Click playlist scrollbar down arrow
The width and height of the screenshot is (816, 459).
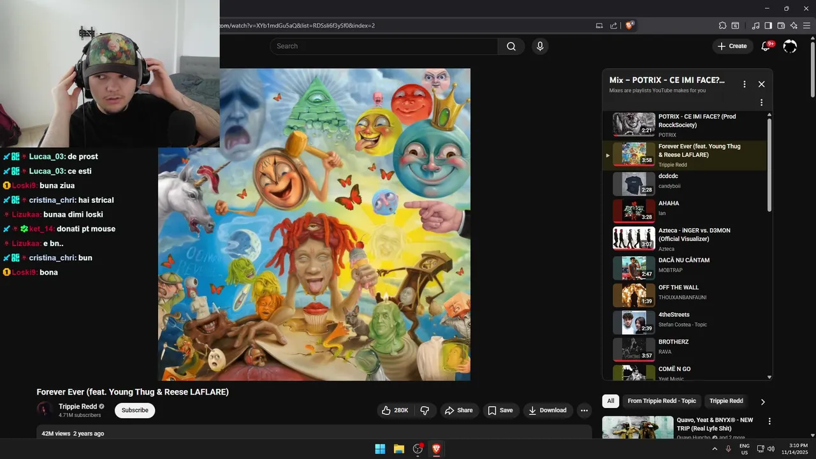coord(769,377)
